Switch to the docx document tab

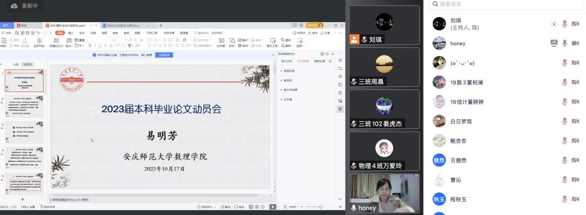121,25
